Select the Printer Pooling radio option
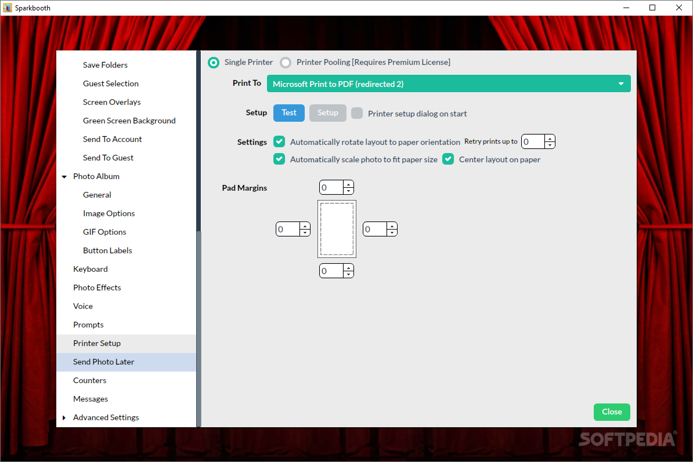Screen dimensions: 693x462 tap(286, 63)
